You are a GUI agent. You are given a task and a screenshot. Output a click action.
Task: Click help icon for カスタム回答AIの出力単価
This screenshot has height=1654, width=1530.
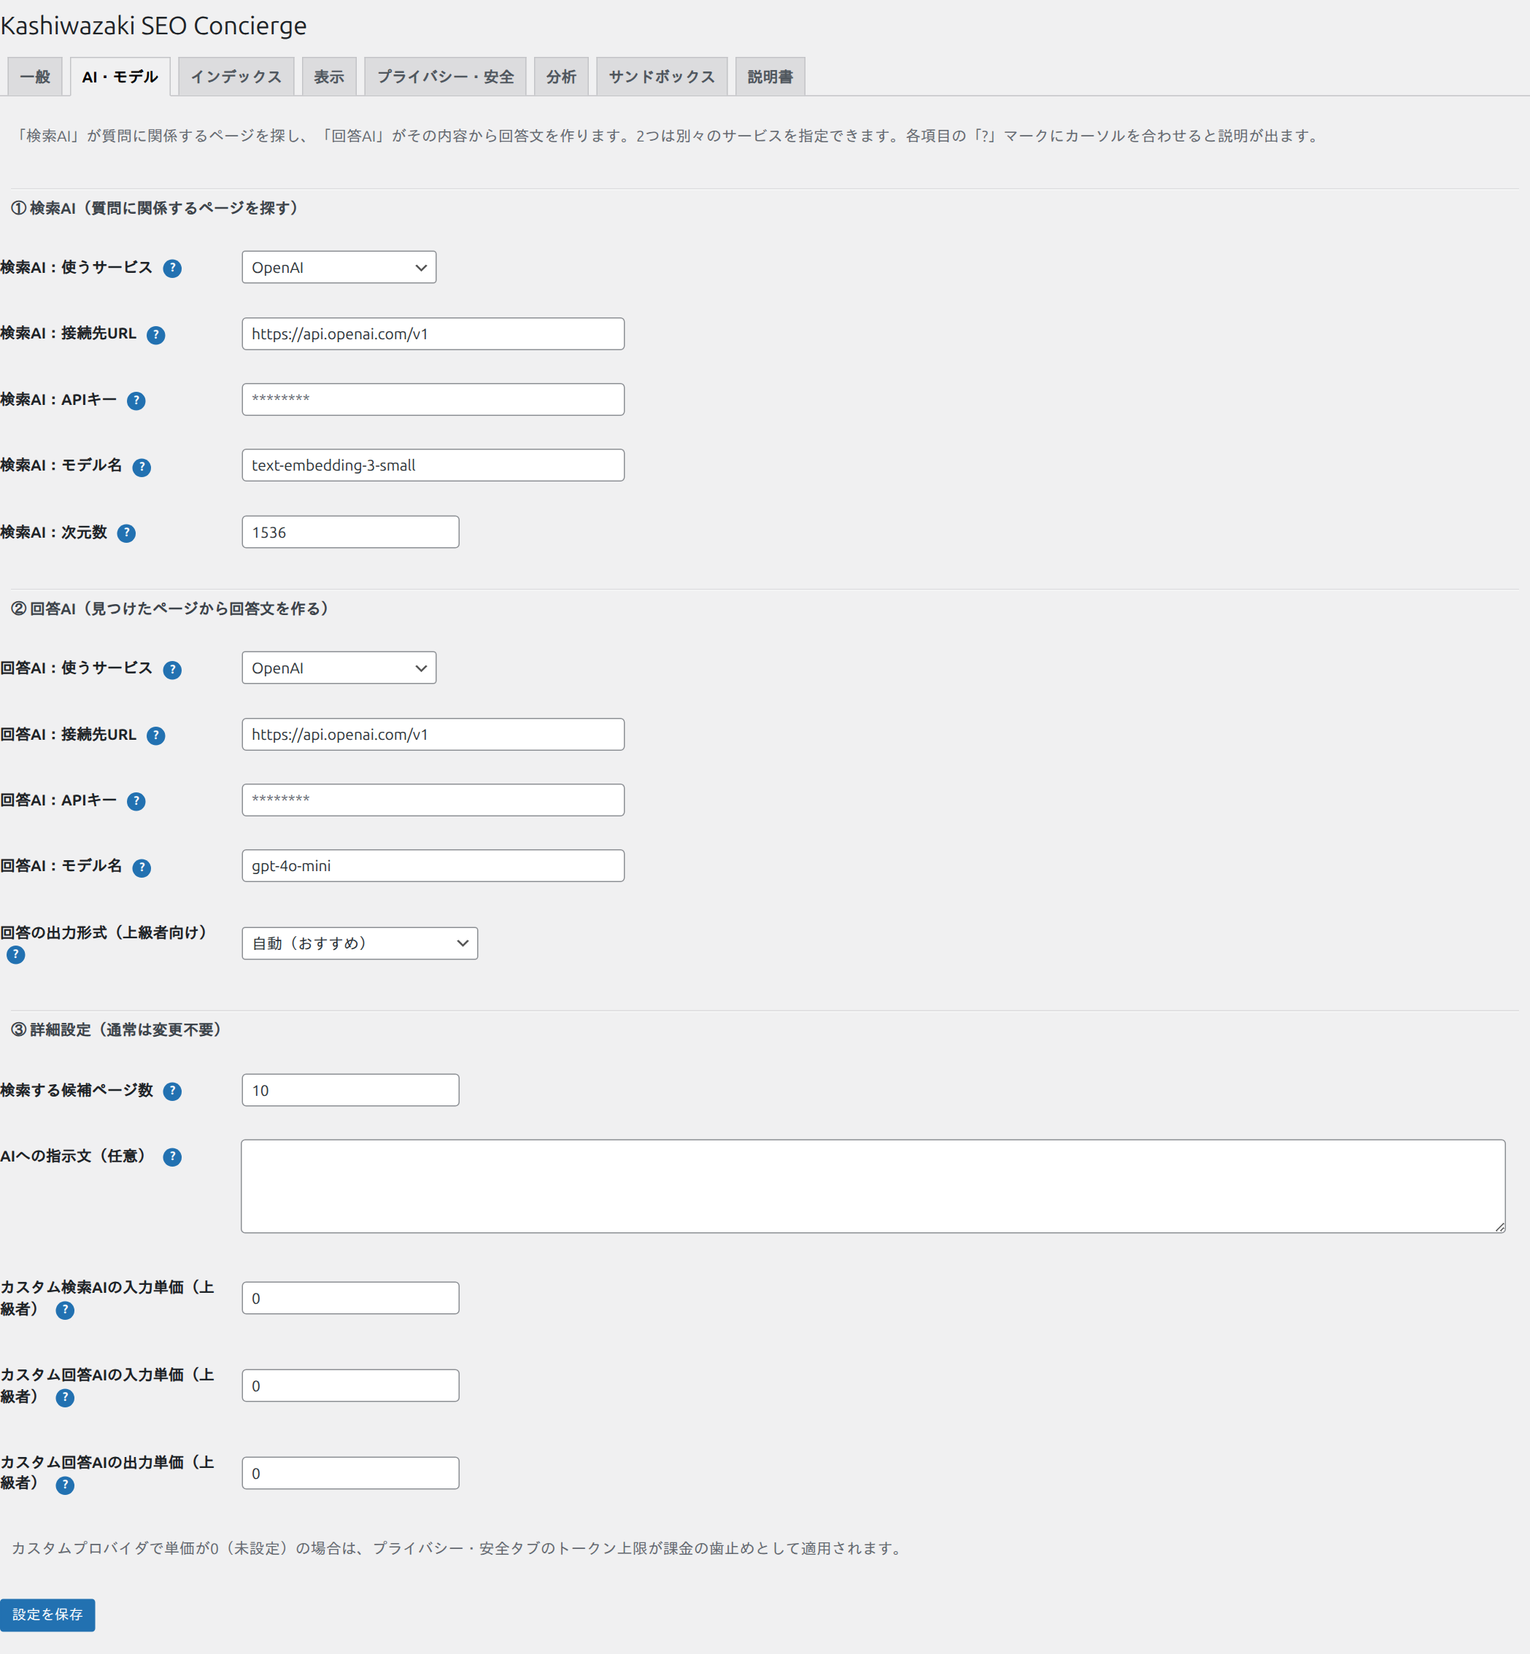[x=65, y=1485]
